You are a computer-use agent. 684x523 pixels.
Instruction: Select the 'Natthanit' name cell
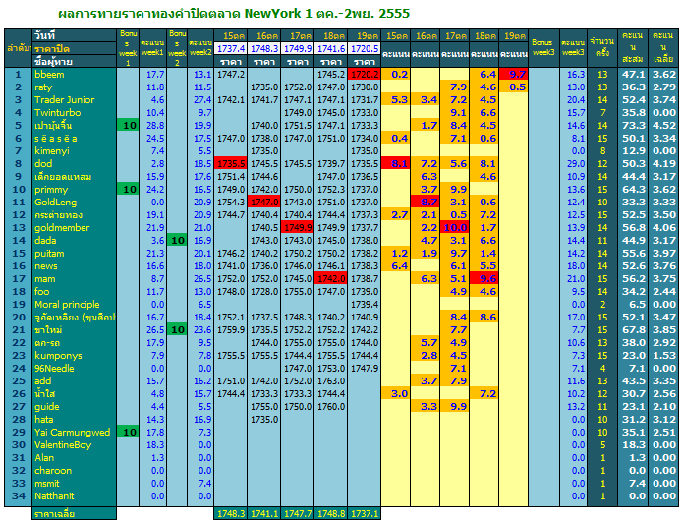[x=74, y=495]
